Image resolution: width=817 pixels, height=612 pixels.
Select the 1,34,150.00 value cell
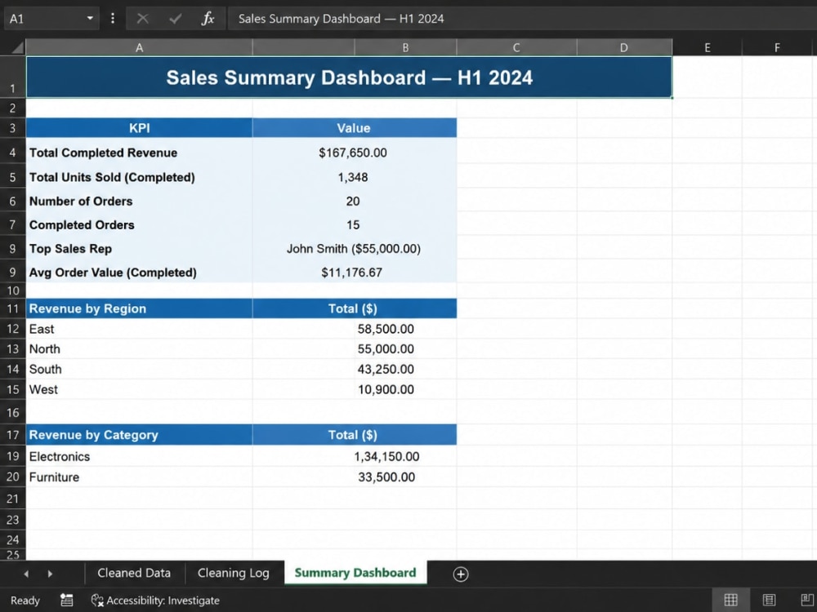click(x=355, y=456)
